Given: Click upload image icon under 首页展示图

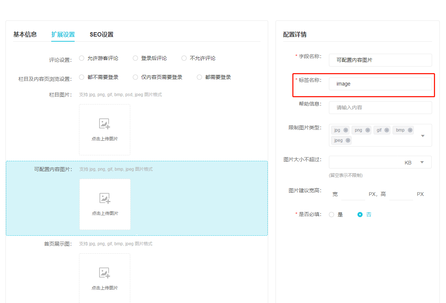Looking at the screenshot, I should [x=105, y=273].
